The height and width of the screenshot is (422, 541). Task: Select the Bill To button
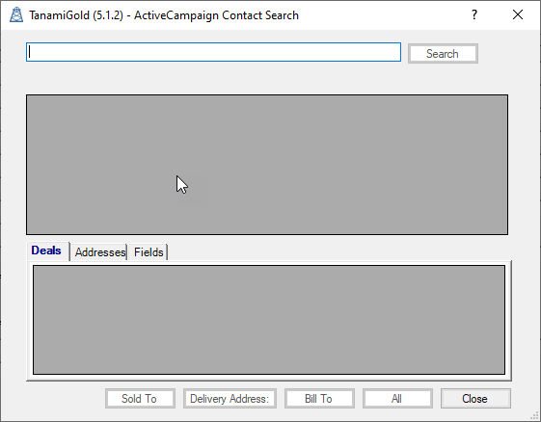coord(319,399)
